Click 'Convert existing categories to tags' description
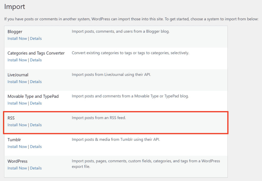Screen dimensions: 262x181 pyautogui.click(x=130, y=53)
